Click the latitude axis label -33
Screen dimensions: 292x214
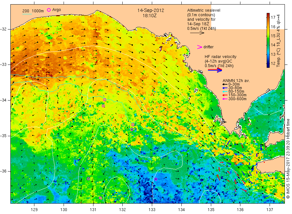click(x=3, y=65)
